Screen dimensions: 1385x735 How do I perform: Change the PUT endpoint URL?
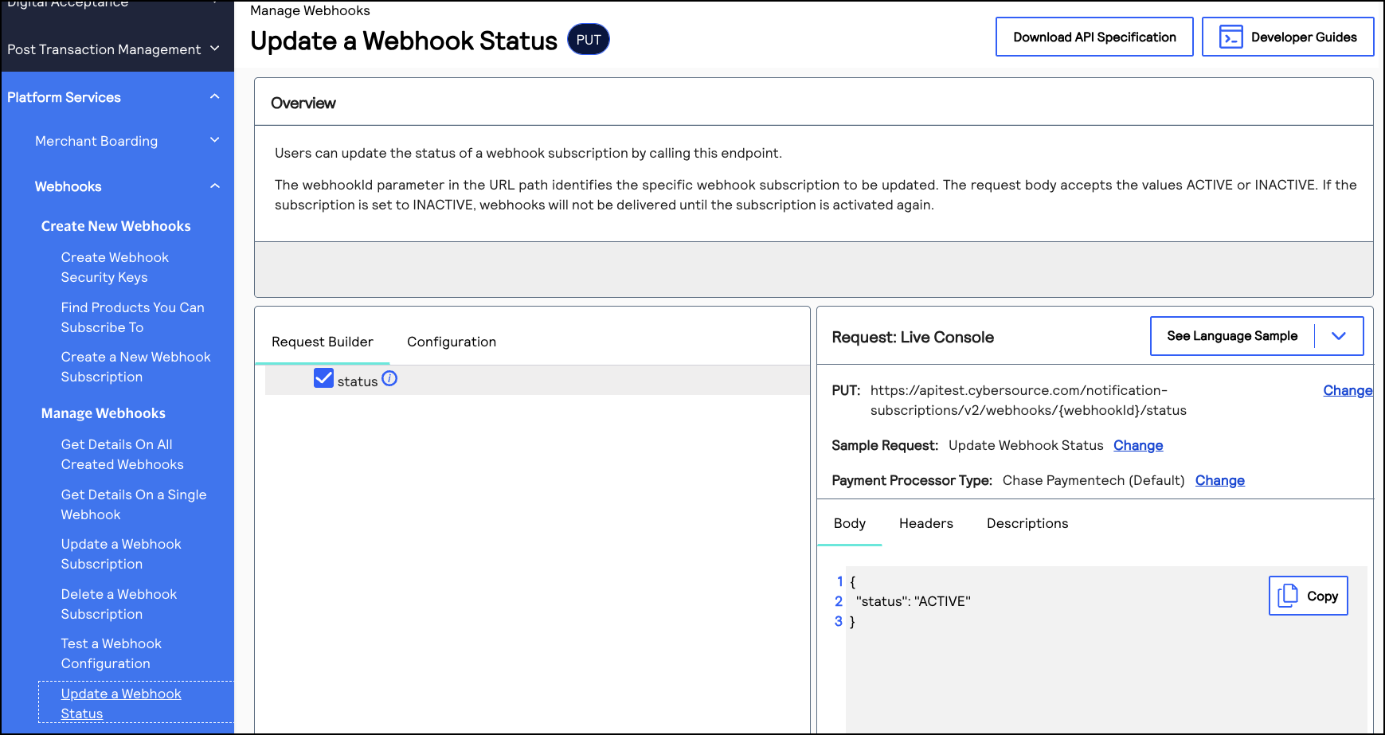pos(1348,389)
